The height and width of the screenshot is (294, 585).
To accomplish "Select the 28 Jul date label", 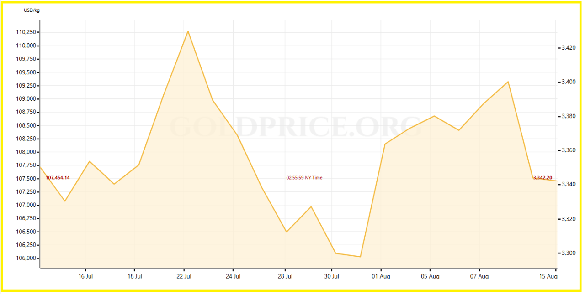I will coord(285,276).
